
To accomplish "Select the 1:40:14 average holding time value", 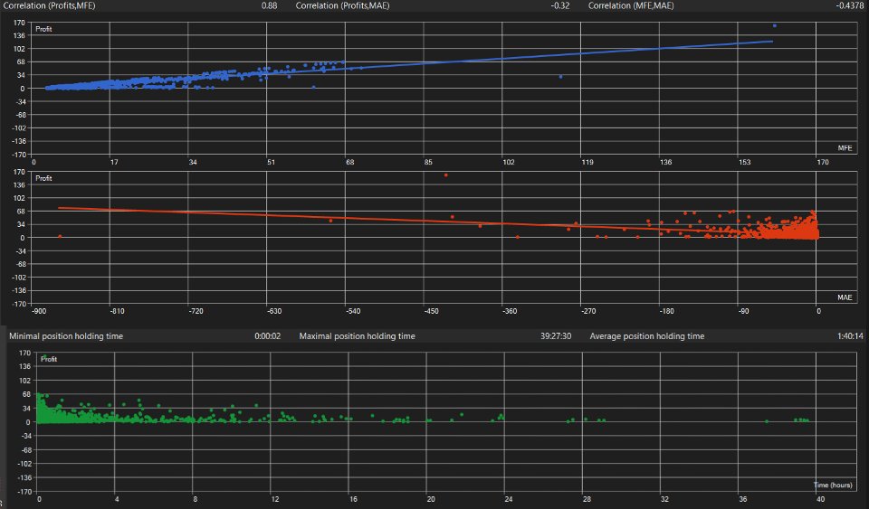I will coord(850,335).
